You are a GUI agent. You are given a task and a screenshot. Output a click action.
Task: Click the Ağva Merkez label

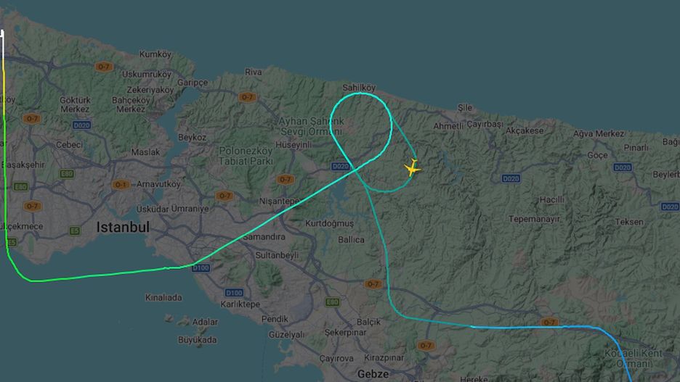[x=599, y=133]
